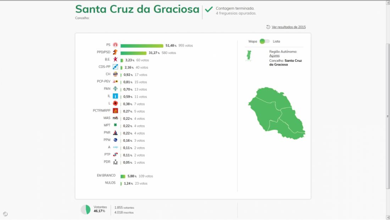390x220 pixels.
Task: Click the PAN party icon
Action: tap(115, 89)
